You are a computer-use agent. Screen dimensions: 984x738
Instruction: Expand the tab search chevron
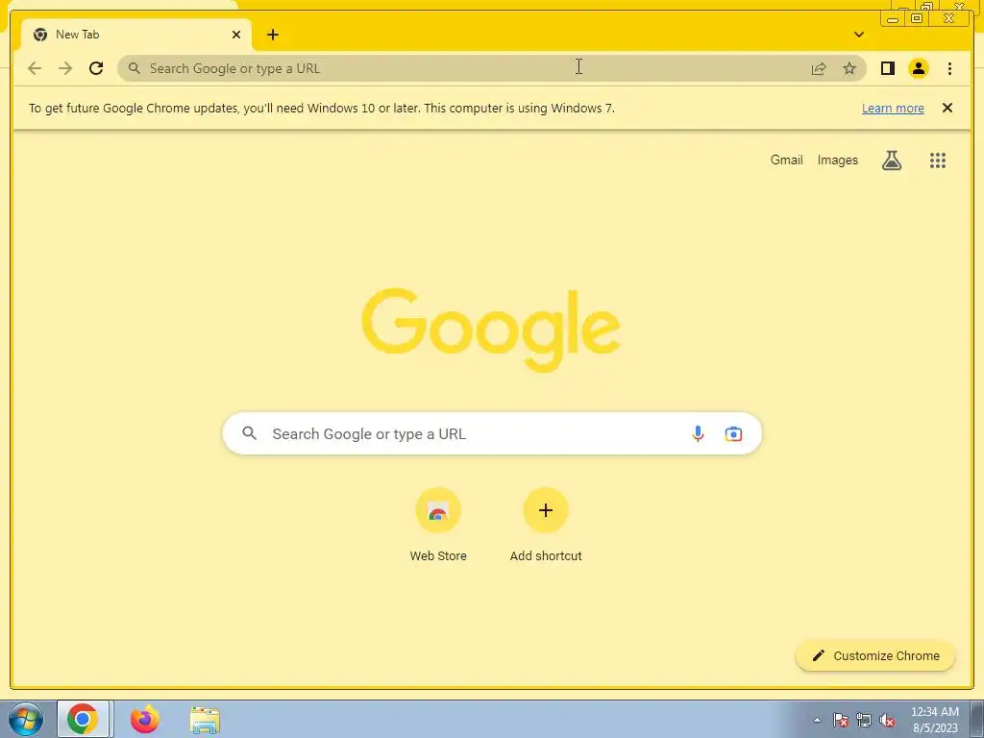(858, 35)
